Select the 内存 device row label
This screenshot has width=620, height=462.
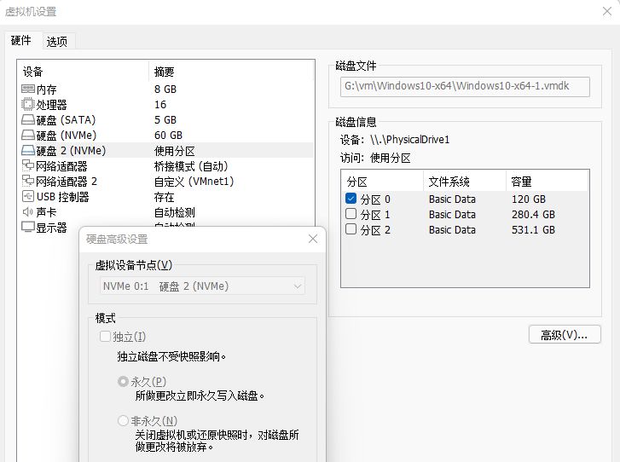pyautogui.click(x=46, y=90)
